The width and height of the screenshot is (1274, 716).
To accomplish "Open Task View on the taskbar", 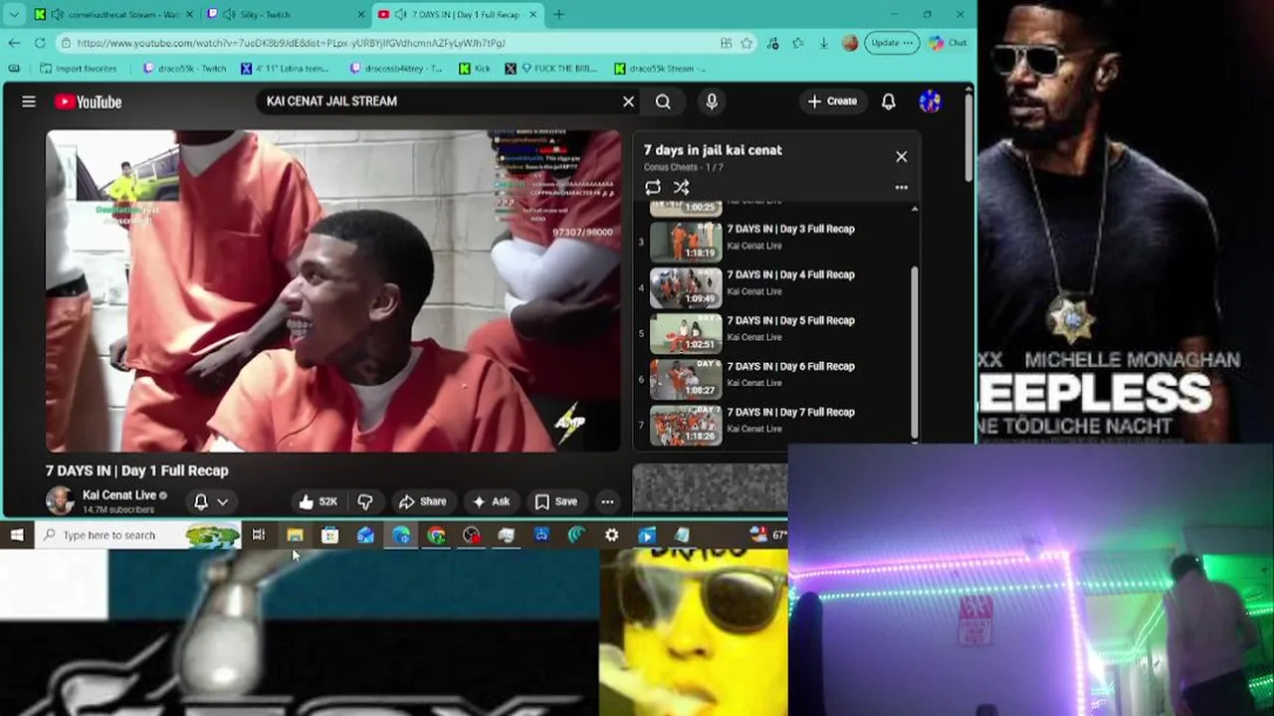I will tap(259, 535).
